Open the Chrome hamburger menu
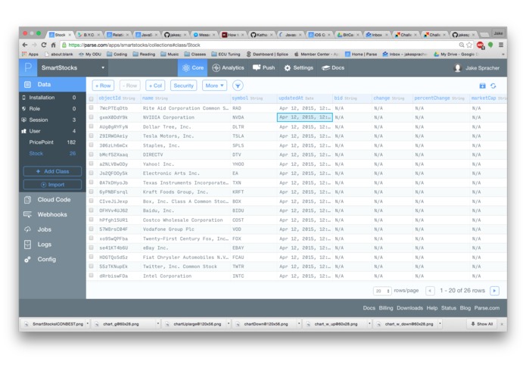This screenshot has width=526, height=374. click(501, 45)
